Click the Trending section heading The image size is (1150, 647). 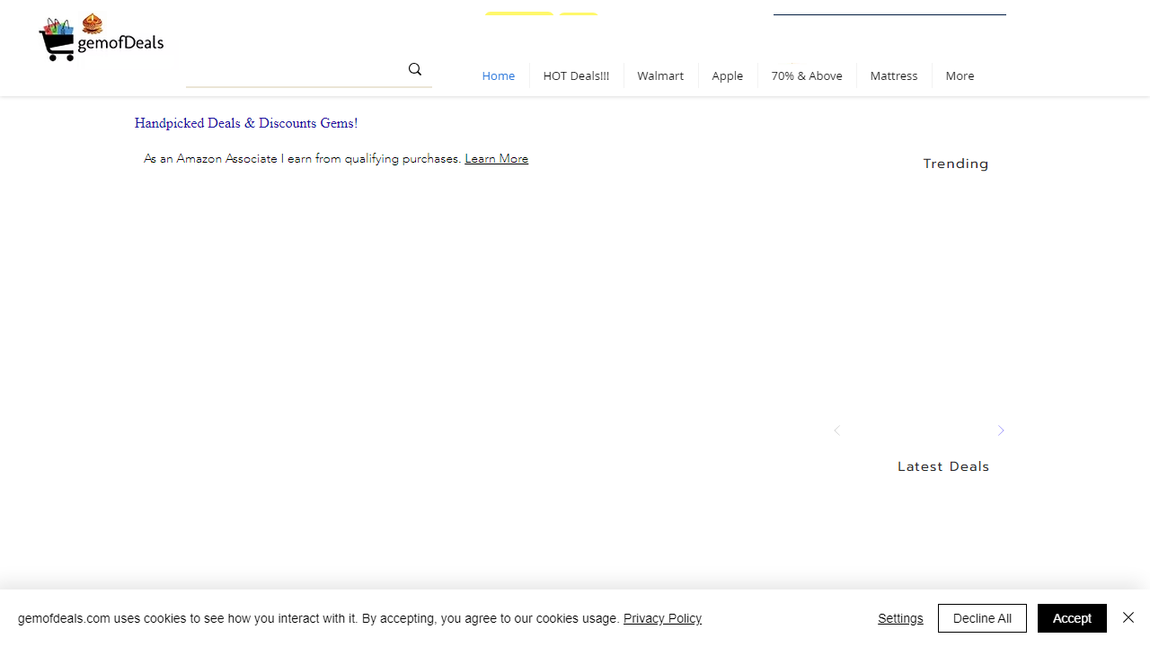tap(955, 164)
